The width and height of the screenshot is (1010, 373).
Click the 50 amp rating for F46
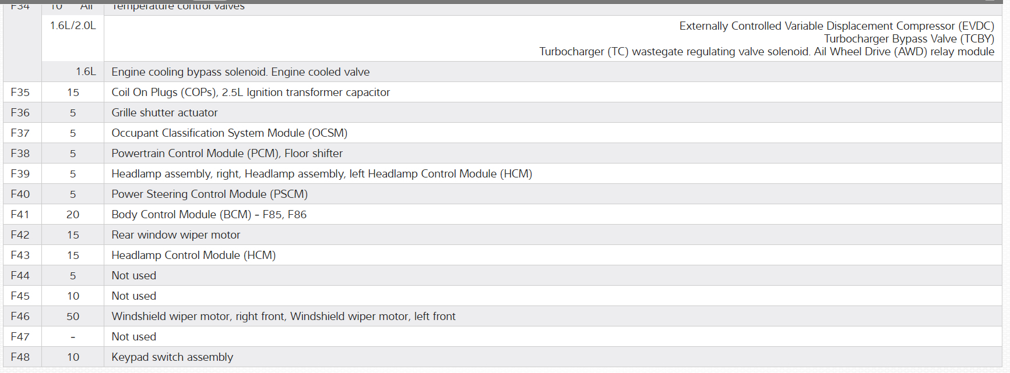[73, 317]
